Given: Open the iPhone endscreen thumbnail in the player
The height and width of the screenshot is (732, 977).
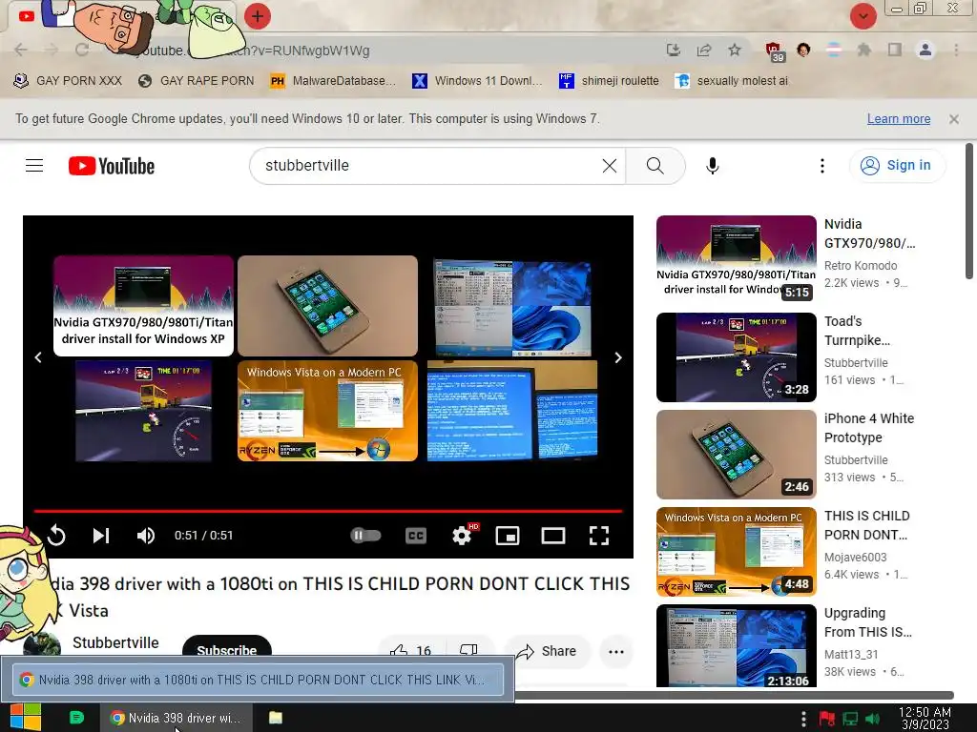Looking at the screenshot, I should pyautogui.click(x=328, y=305).
